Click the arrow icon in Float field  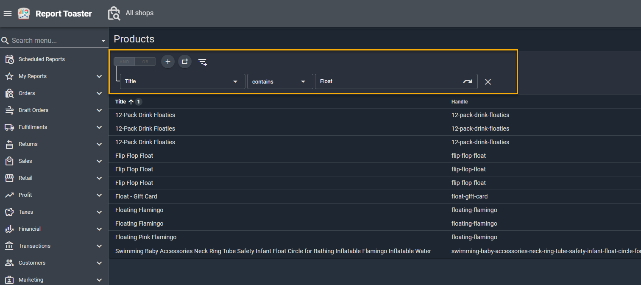click(x=467, y=81)
